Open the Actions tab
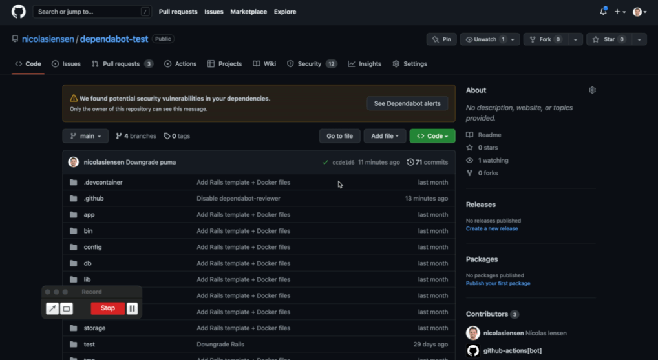Screen dimensions: 658x360 [x=180, y=64]
